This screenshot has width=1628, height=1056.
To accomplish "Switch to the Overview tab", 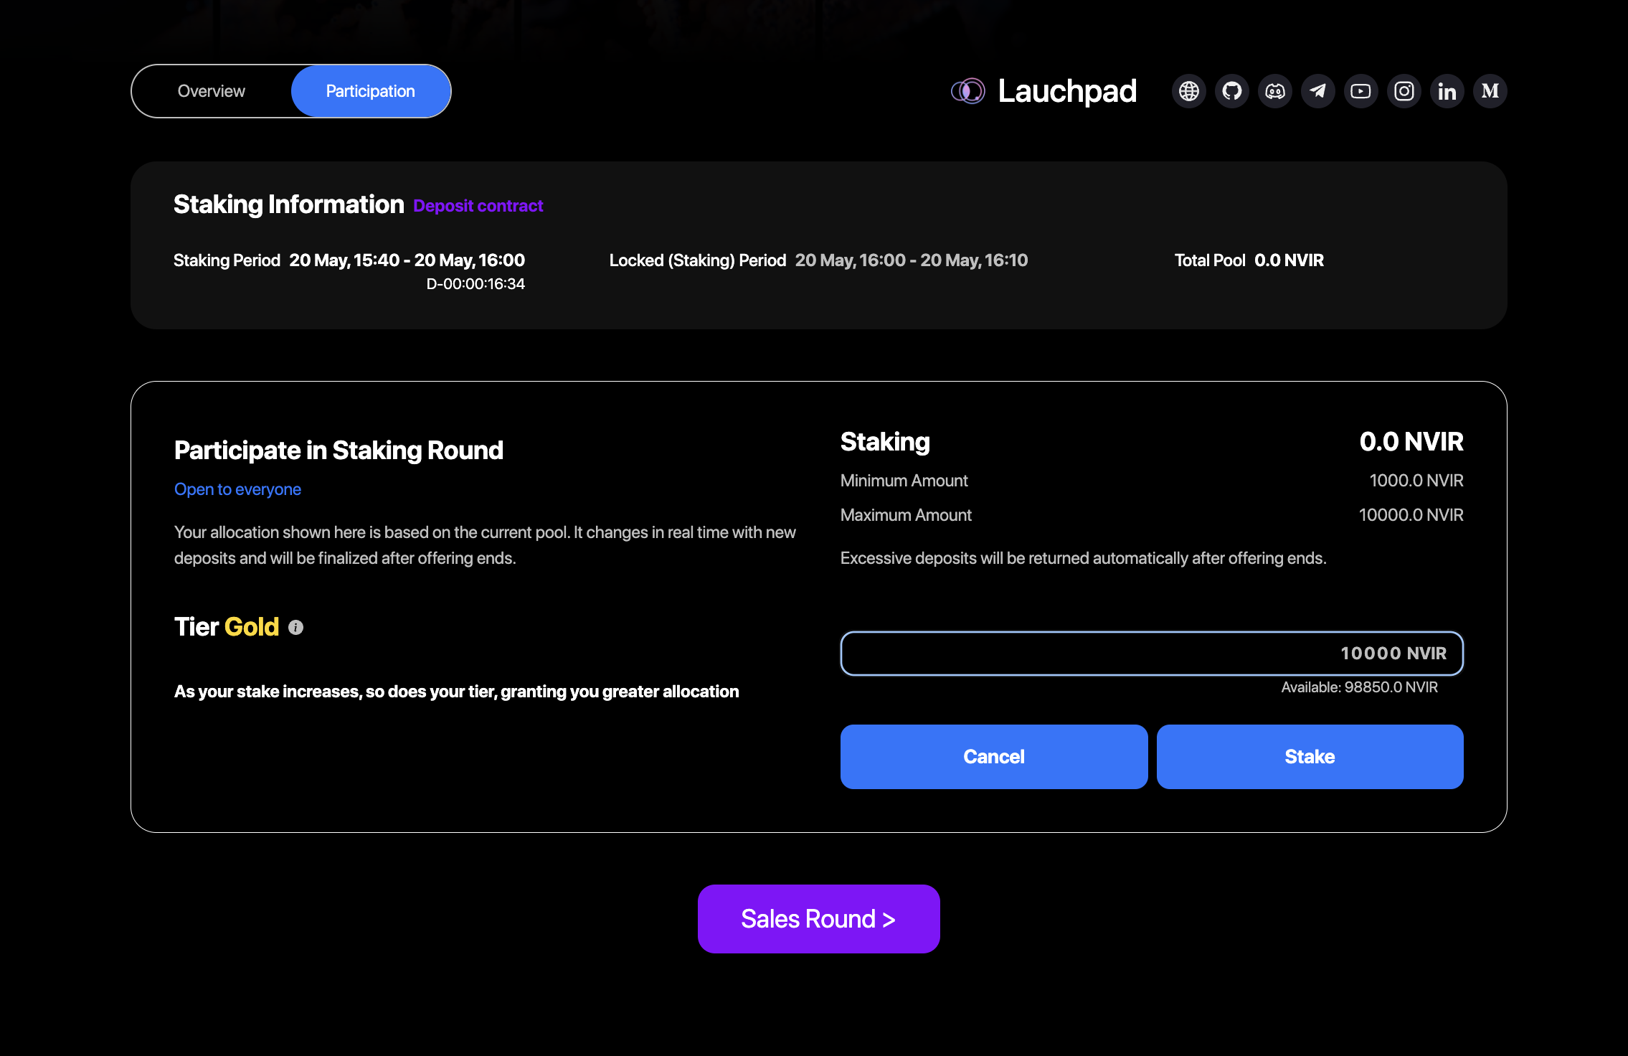I will [x=212, y=91].
